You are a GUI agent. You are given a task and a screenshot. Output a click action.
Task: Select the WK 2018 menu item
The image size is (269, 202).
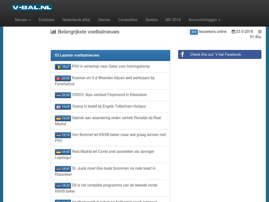tap(173, 20)
